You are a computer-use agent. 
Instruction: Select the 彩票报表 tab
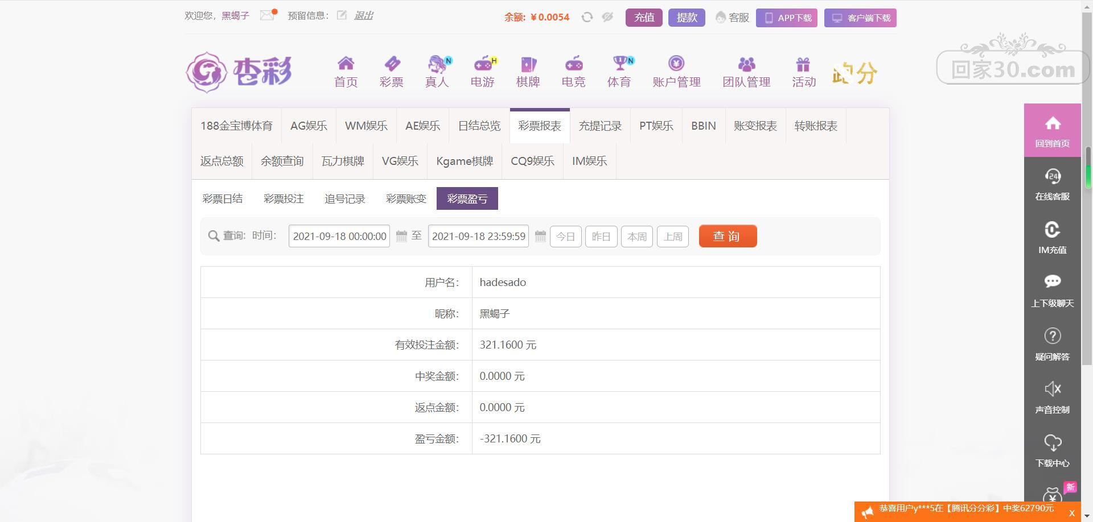click(x=540, y=126)
